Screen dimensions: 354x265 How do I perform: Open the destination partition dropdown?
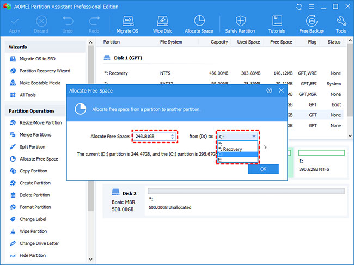255,137
